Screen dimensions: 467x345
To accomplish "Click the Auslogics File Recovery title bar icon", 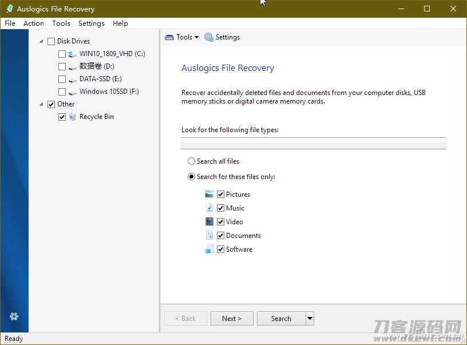I will pos(10,9).
